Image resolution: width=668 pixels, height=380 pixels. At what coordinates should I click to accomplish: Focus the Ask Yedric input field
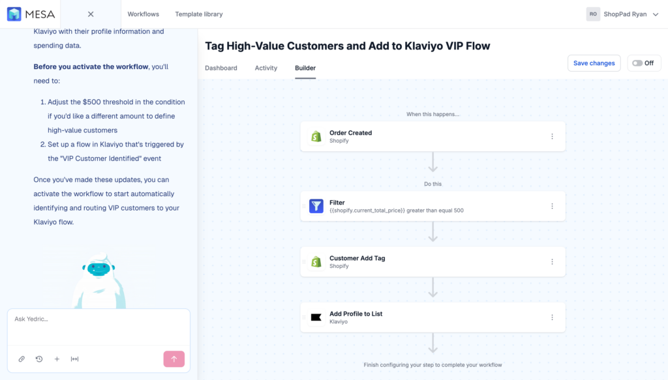(98, 325)
